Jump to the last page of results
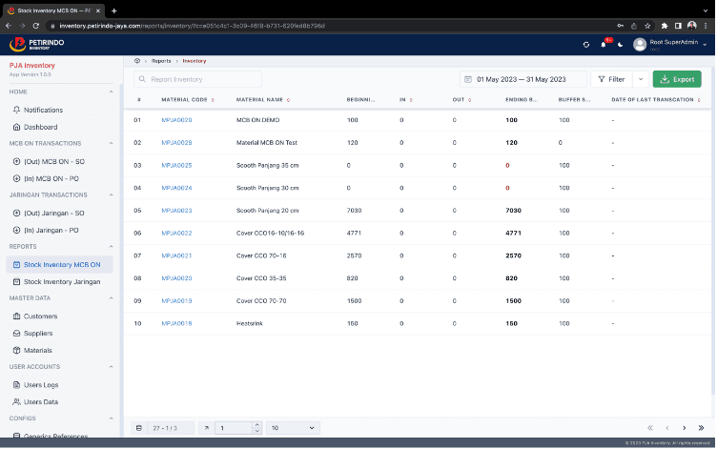The image size is (717, 449). click(702, 428)
